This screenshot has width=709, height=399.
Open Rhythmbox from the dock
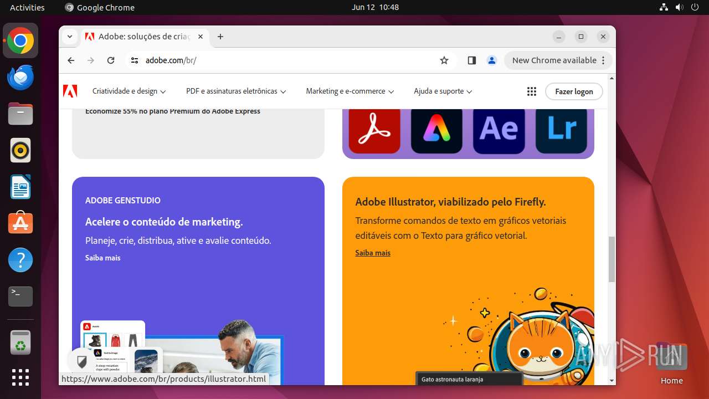20,150
